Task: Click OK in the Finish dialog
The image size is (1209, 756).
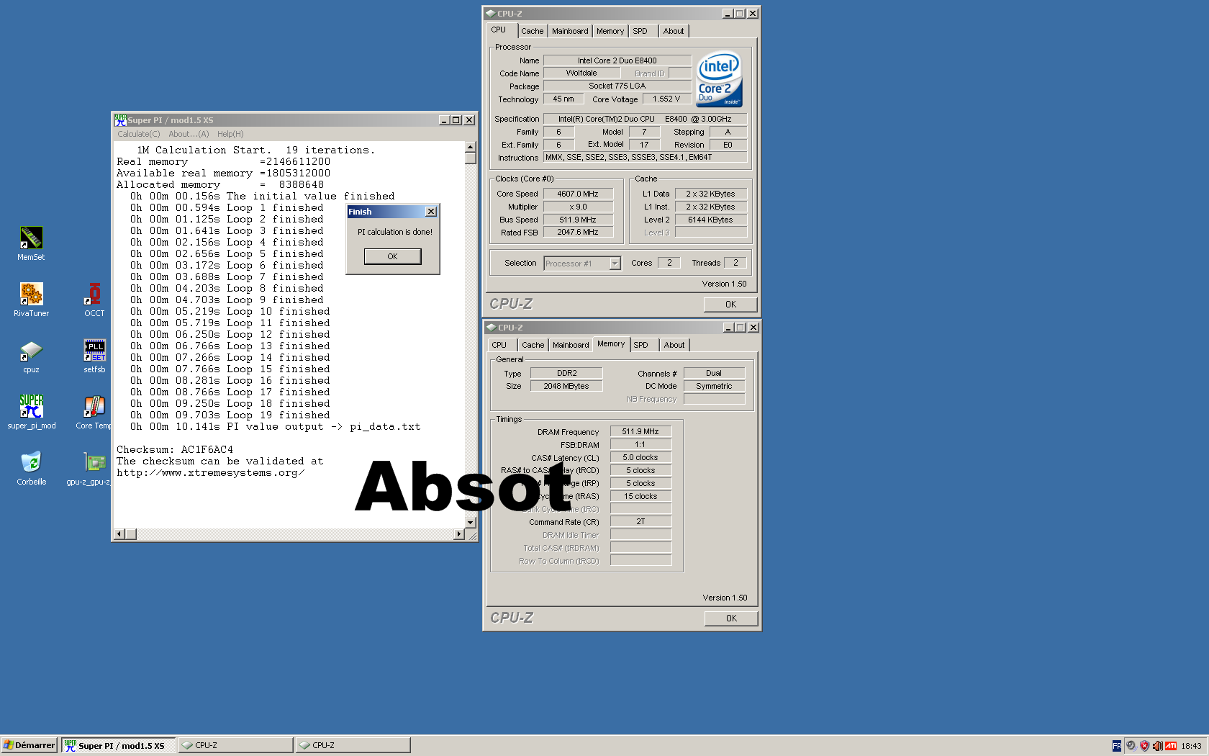Action: (392, 256)
